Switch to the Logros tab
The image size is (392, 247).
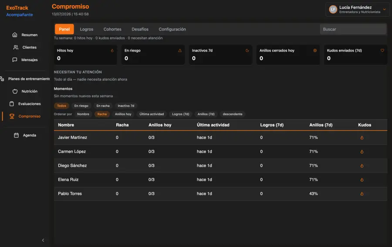[x=87, y=29]
